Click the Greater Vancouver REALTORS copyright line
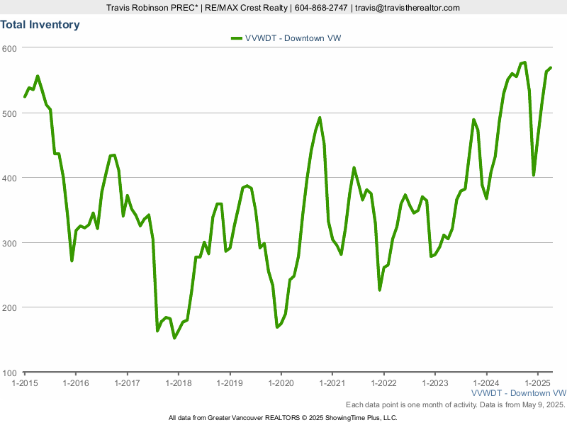Image resolution: width=567 pixels, height=425 pixels. [x=283, y=418]
